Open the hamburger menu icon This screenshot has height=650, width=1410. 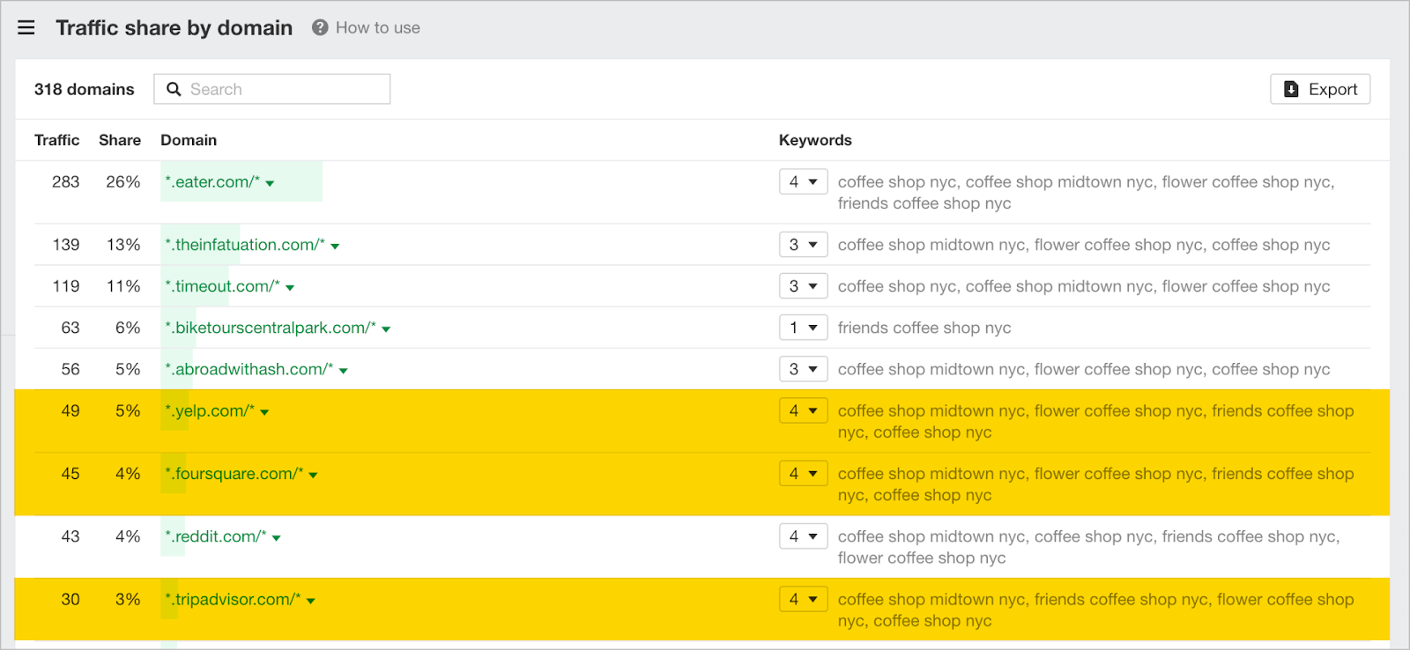click(x=26, y=27)
